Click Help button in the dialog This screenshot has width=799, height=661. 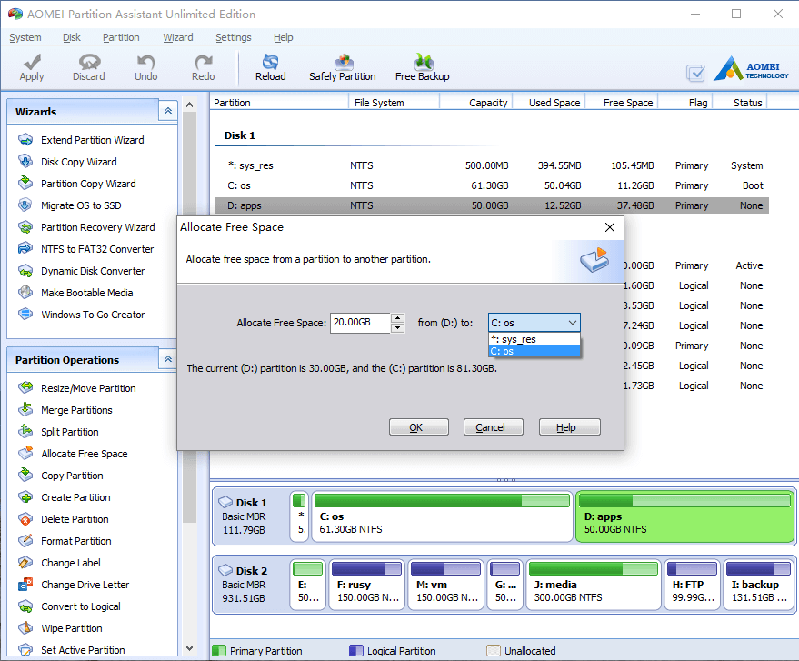570,427
